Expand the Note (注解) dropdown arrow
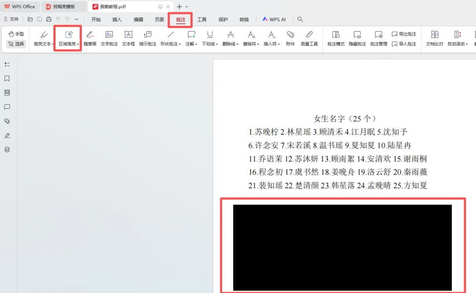 click(x=196, y=44)
